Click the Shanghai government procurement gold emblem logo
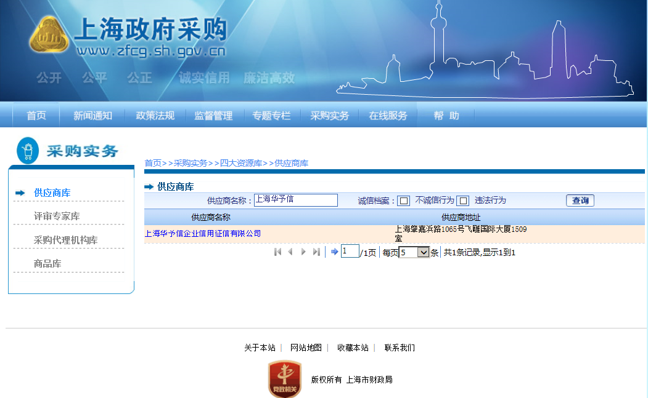 [49, 36]
